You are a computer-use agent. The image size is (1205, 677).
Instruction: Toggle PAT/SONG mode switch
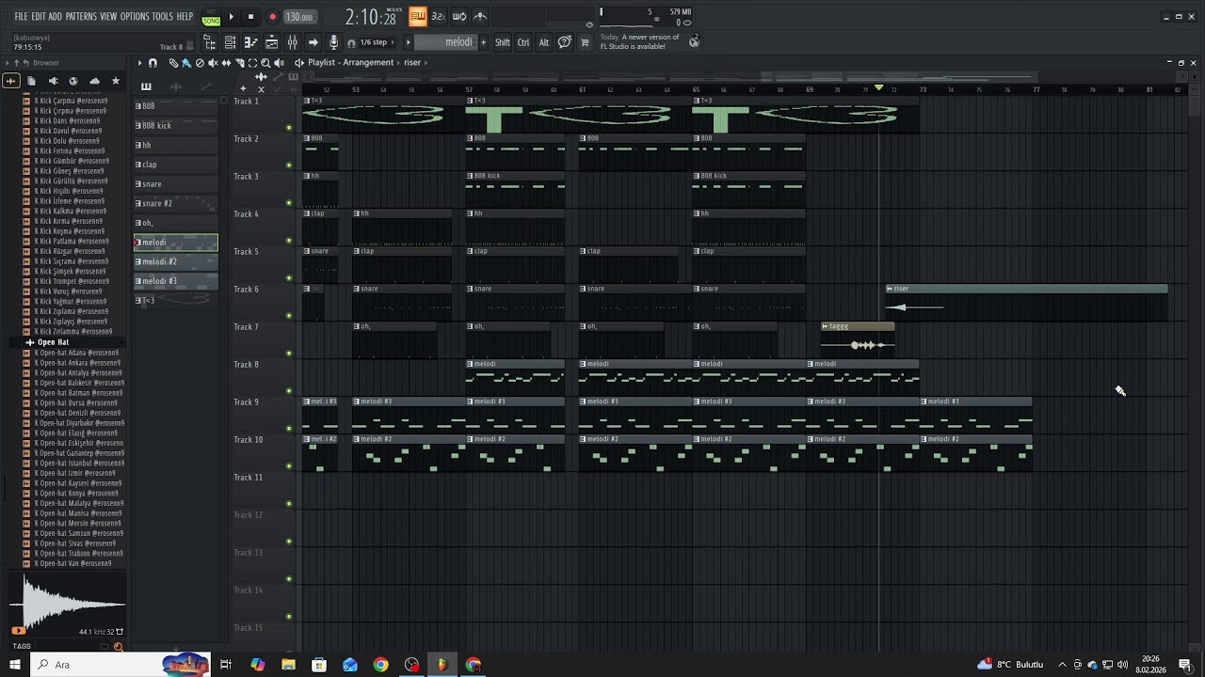[211, 17]
